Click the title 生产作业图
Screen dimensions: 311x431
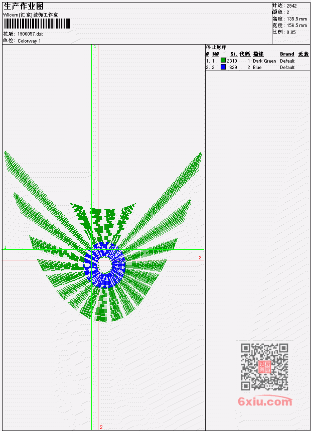(x=24, y=6)
